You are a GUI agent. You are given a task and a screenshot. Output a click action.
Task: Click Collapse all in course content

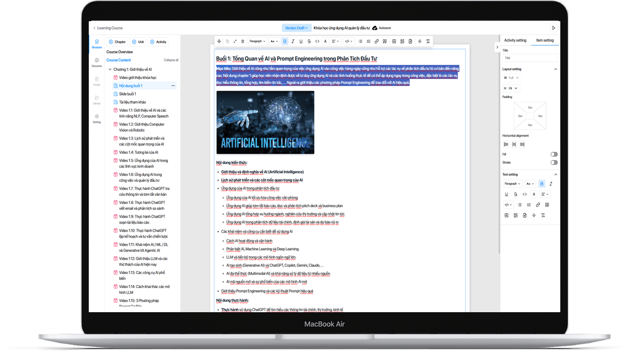171,60
